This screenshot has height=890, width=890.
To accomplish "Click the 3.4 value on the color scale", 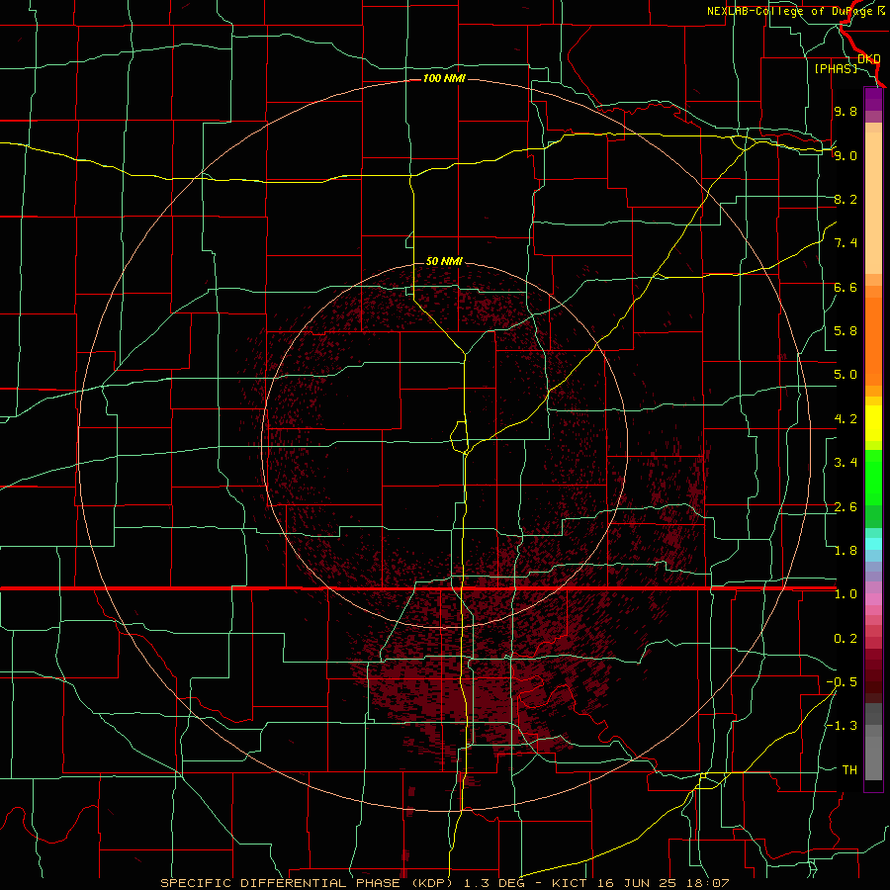I will pos(845,463).
